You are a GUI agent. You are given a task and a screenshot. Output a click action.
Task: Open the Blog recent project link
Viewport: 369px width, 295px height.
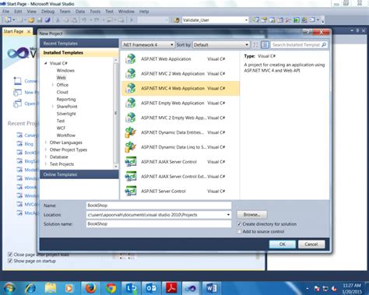29,144
